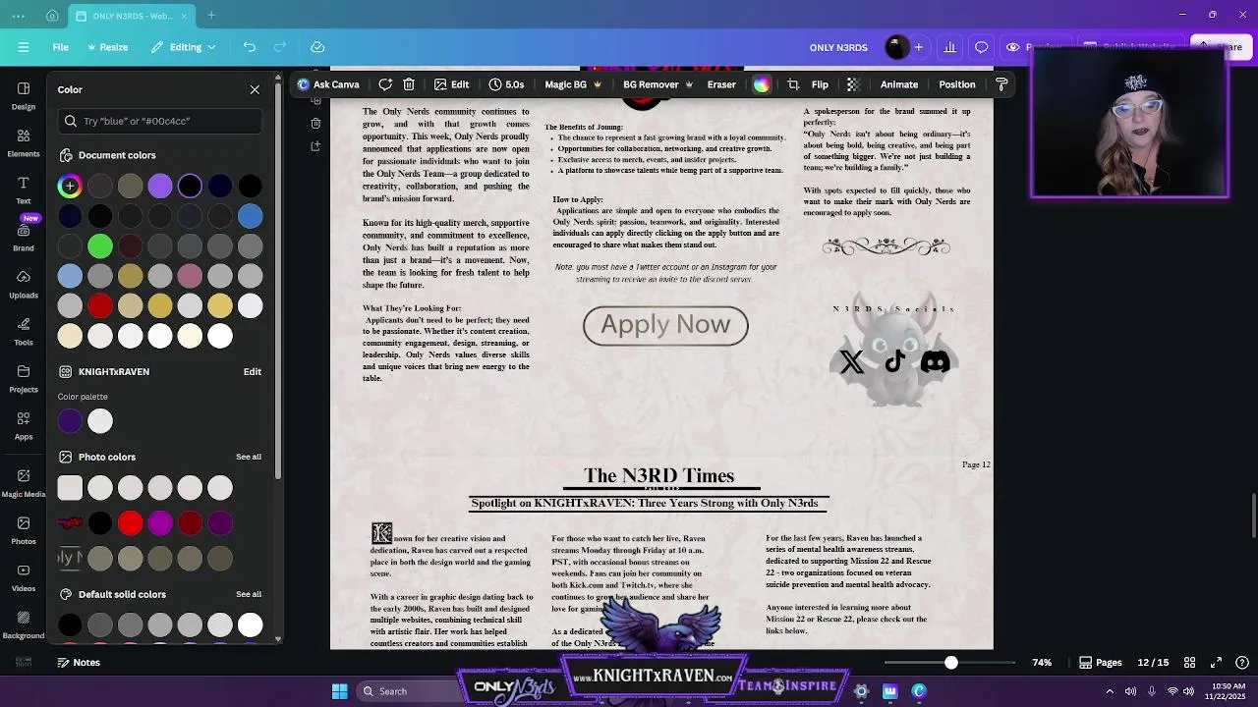Click the Apply Now button on the page

(665, 325)
